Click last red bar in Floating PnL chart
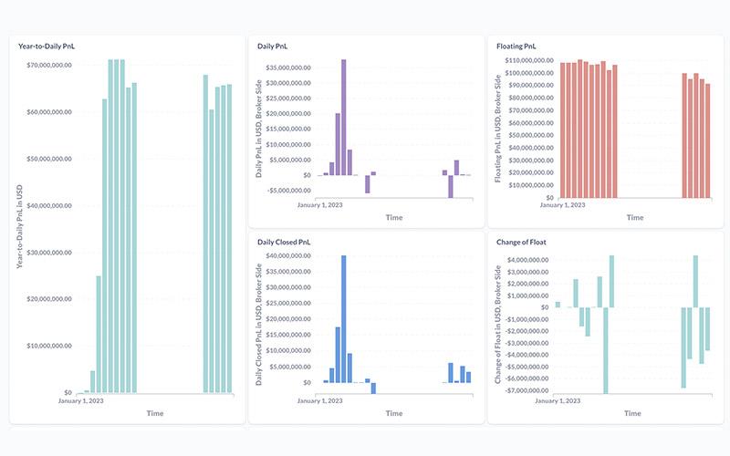 tap(708, 141)
